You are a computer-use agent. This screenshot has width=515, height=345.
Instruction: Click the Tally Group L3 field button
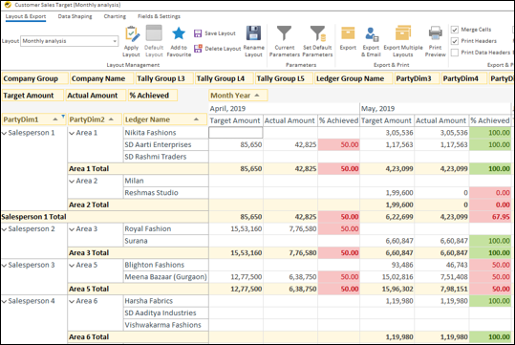point(164,78)
